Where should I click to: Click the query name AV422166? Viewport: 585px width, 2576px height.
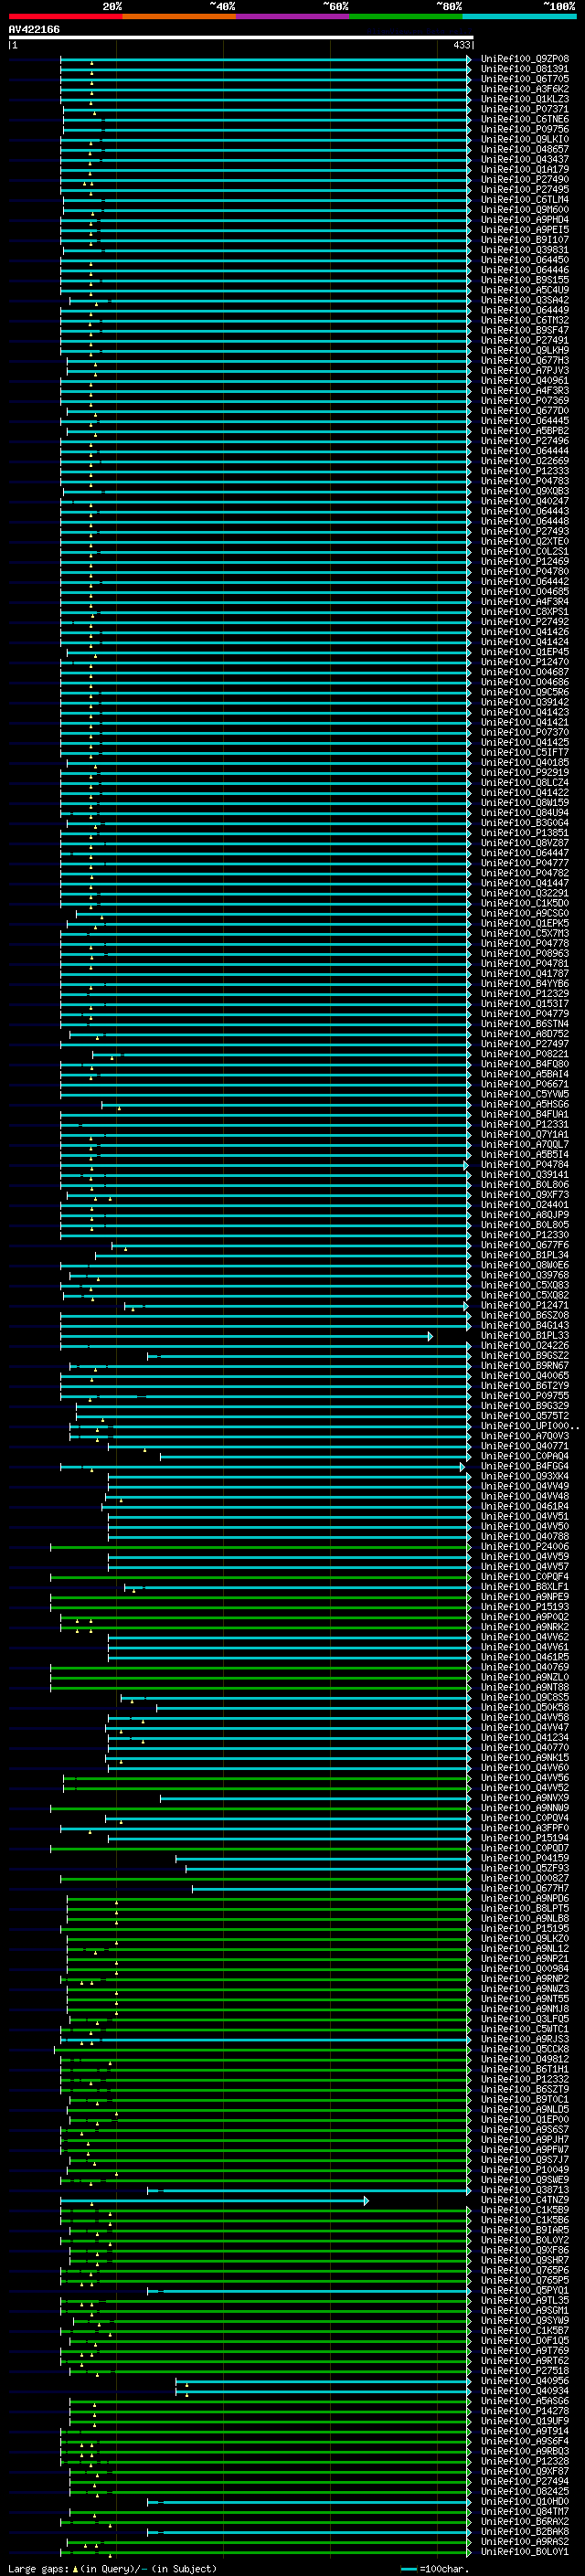coord(34,29)
